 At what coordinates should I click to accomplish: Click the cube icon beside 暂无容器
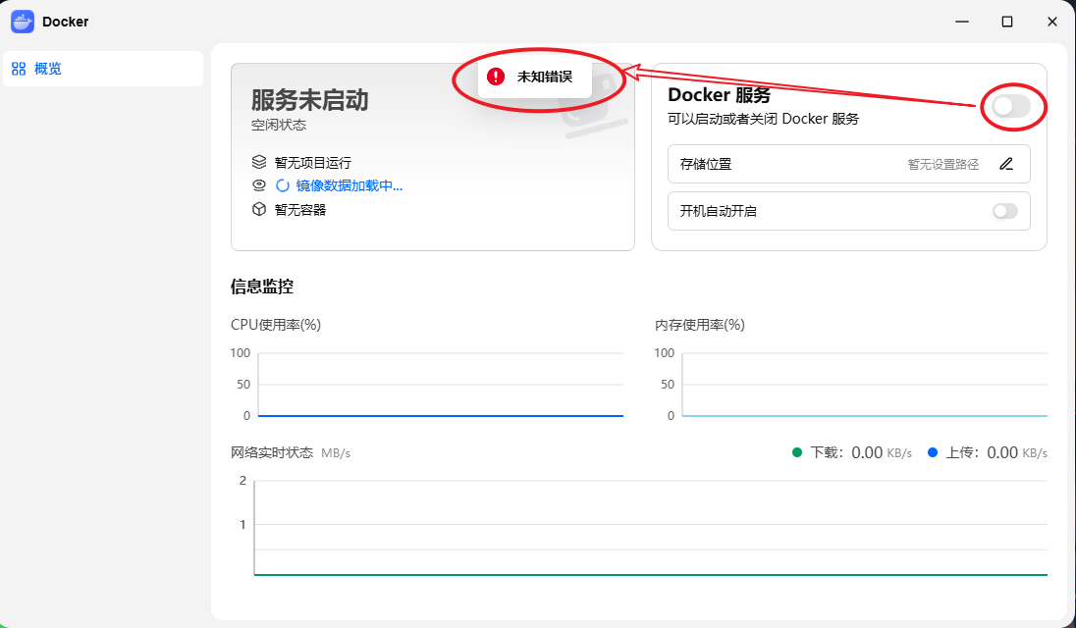[259, 209]
